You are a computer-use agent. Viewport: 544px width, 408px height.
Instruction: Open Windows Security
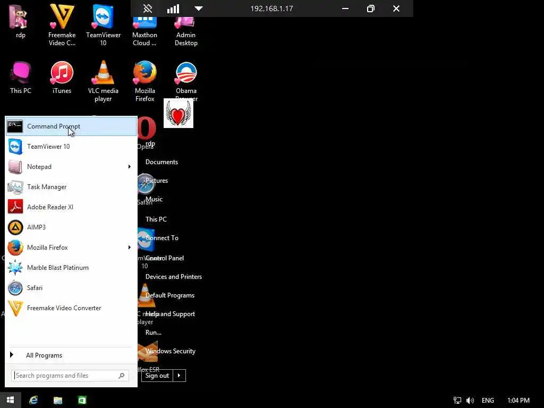pyautogui.click(x=171, y=351)
